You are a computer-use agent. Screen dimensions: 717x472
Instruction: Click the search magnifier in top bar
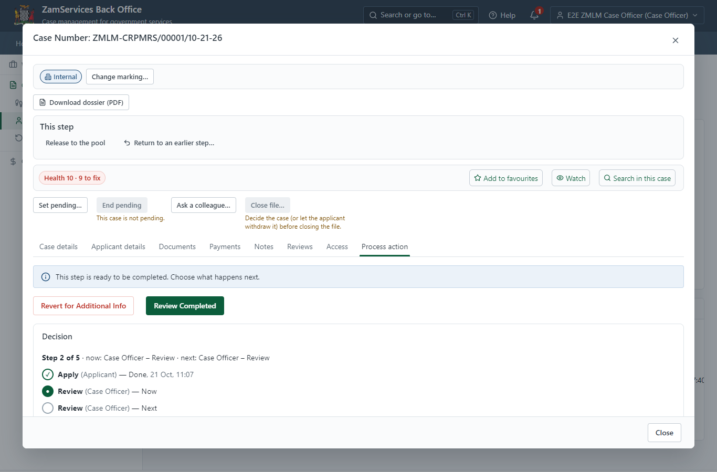[x=373, y=15]
